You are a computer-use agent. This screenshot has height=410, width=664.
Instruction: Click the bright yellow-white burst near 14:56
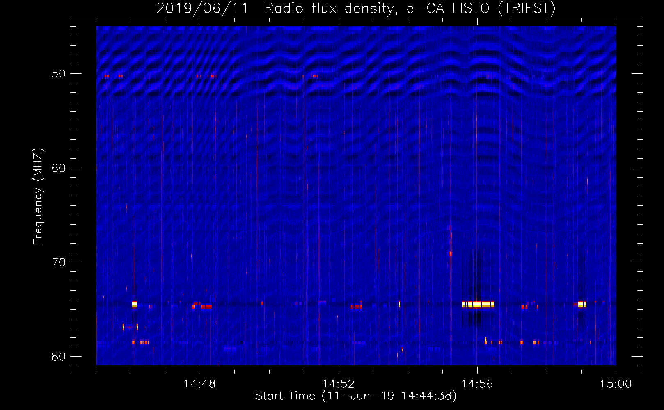[478, 304]
